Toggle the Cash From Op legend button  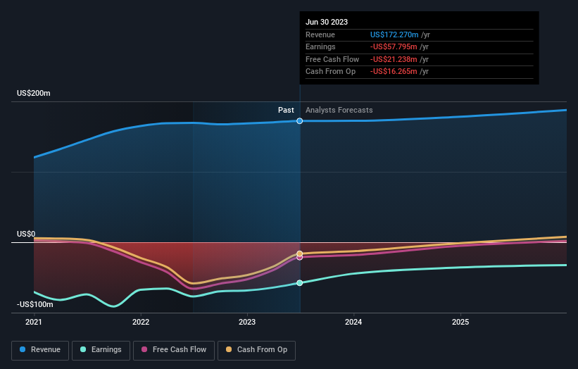(x=256, y=350)
